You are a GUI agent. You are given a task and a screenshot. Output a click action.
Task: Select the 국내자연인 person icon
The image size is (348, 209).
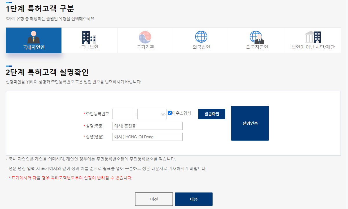(33, 37)
